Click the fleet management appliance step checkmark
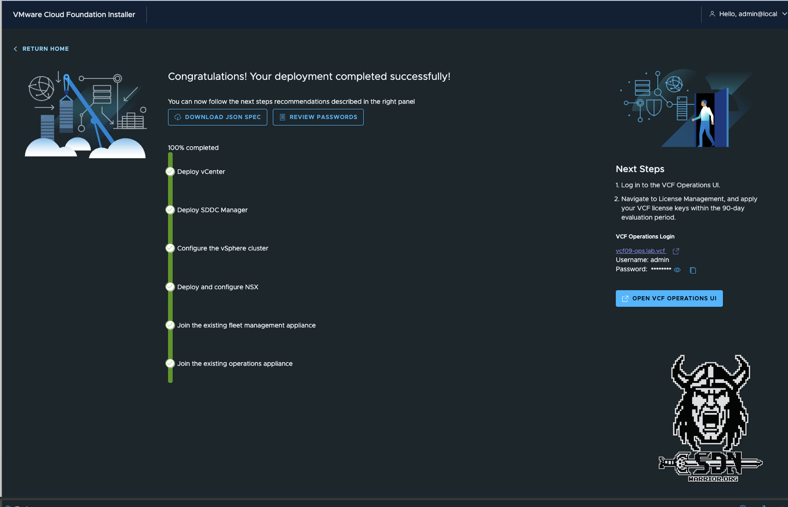The image size is (788, 507). click(170, 325)
